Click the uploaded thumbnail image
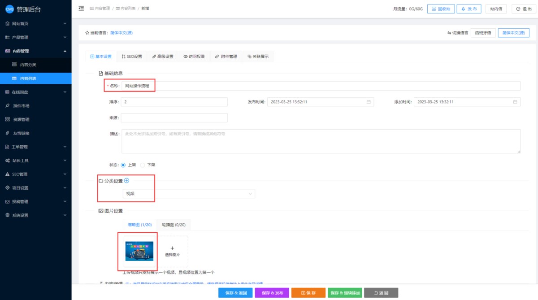The image size is (538, 300). click(x=139, y=251)
